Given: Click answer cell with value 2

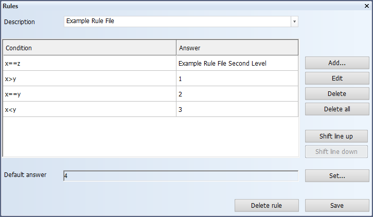Looking at the screenshot, I should coord(237,94).
